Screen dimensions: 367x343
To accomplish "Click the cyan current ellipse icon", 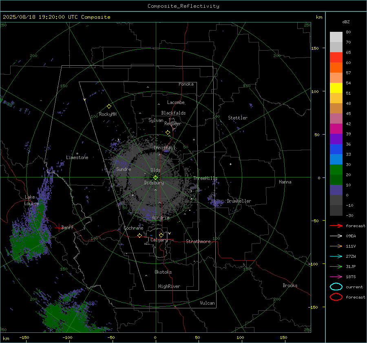I will tap(336, 287).
